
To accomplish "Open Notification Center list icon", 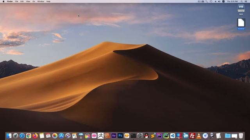I will tap(246, 2).
